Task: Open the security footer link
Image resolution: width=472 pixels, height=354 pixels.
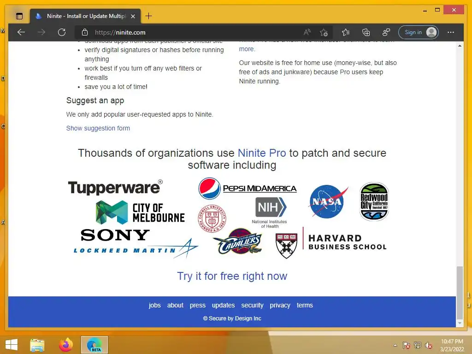Action: pos(252,305)
